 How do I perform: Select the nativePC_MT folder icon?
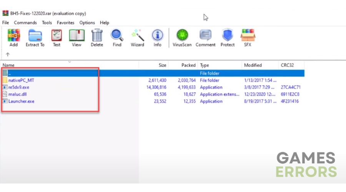click(5, 80)
